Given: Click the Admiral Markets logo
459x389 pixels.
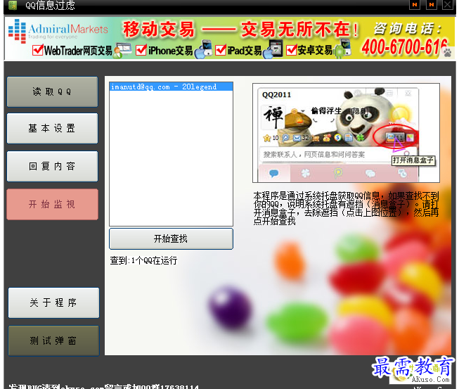Looking at the screenshot, I should [x=58, y=31].
